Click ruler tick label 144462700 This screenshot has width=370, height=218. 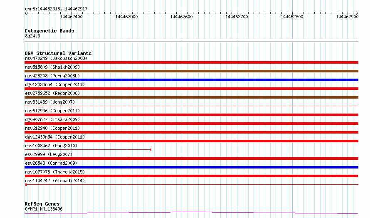pos(237,17)
